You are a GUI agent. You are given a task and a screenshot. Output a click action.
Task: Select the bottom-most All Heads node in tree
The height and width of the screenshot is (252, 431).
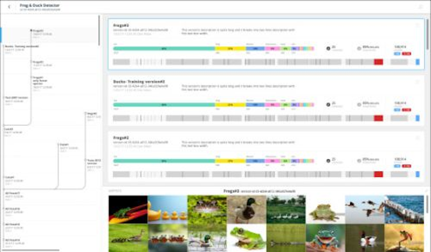pyautogui.click(x=13, y=240)
